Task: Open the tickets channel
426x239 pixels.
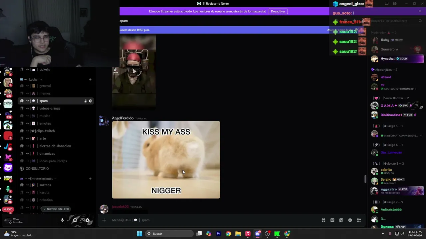Action: (56, 69)
